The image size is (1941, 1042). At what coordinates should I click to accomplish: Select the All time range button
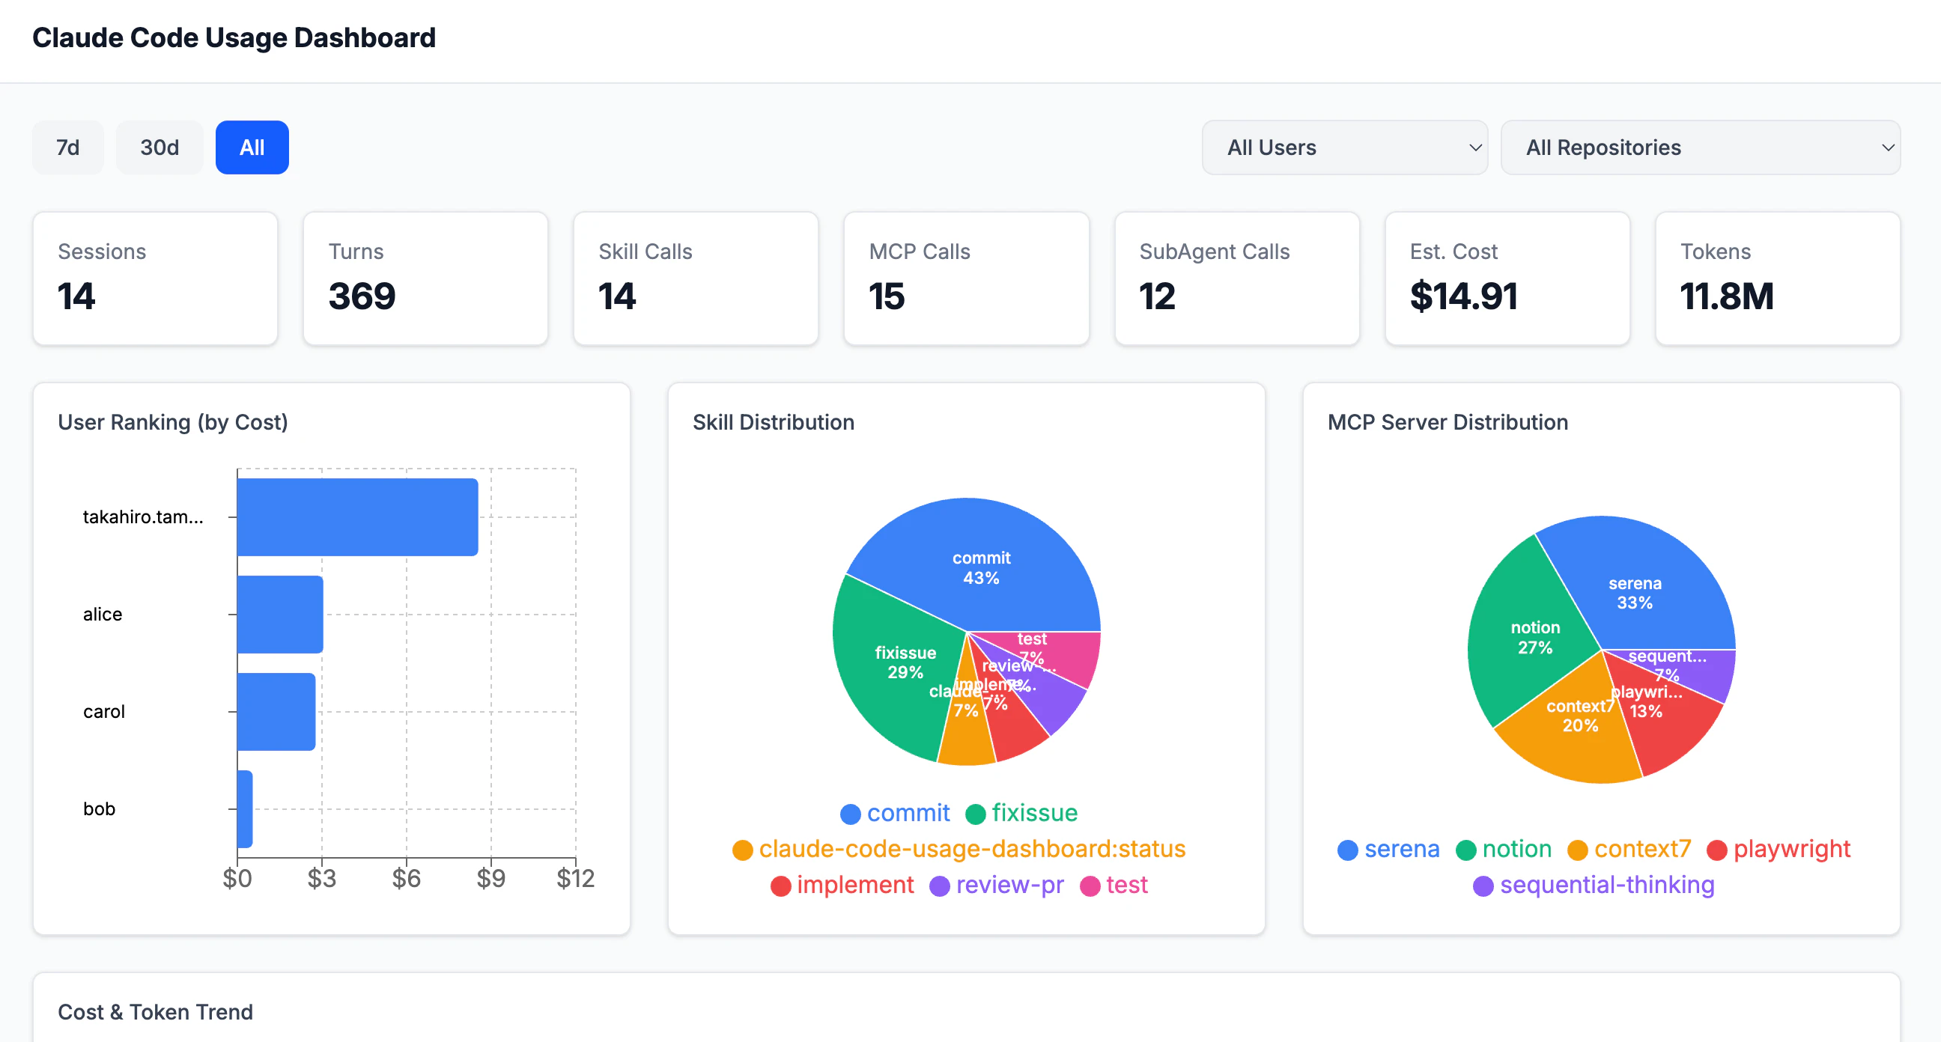pyautogui.click(x=252, y=147)
